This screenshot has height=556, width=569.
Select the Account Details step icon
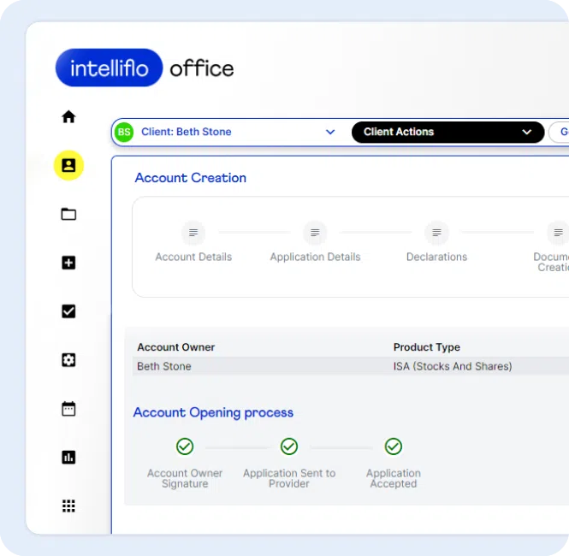point(193,233)
